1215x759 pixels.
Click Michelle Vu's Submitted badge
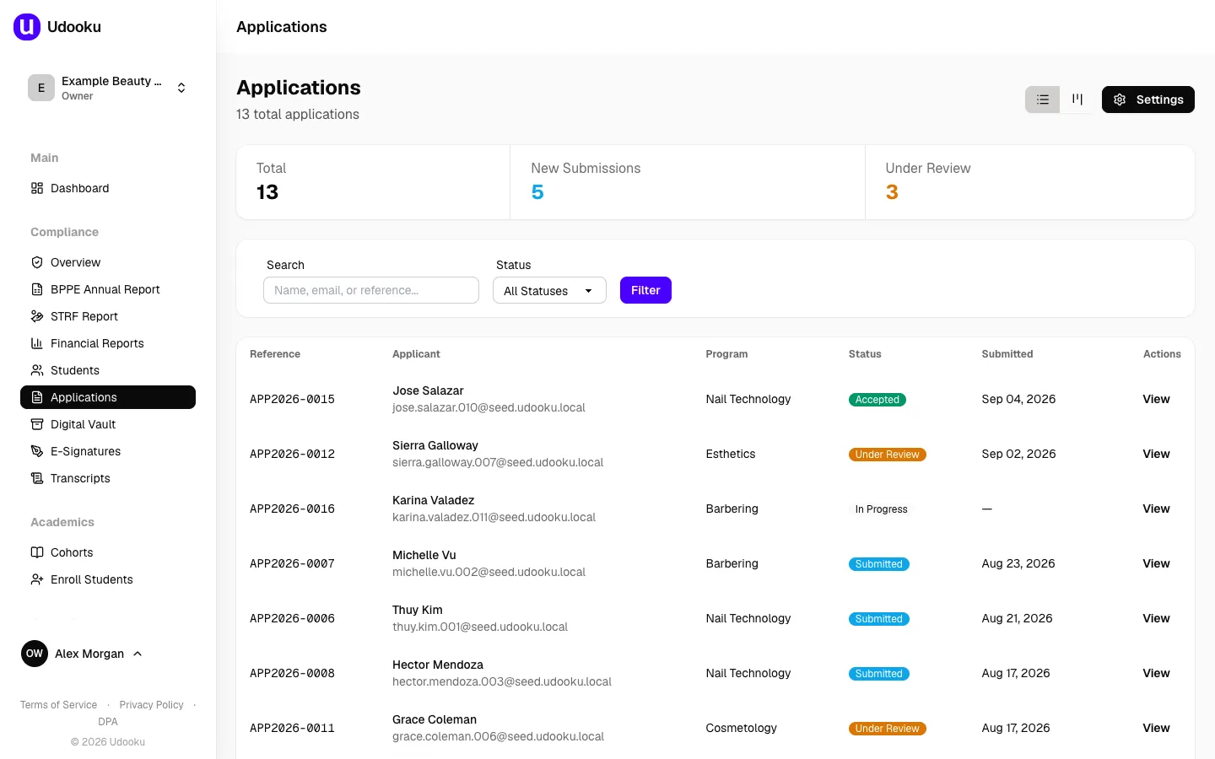[878, 564]
